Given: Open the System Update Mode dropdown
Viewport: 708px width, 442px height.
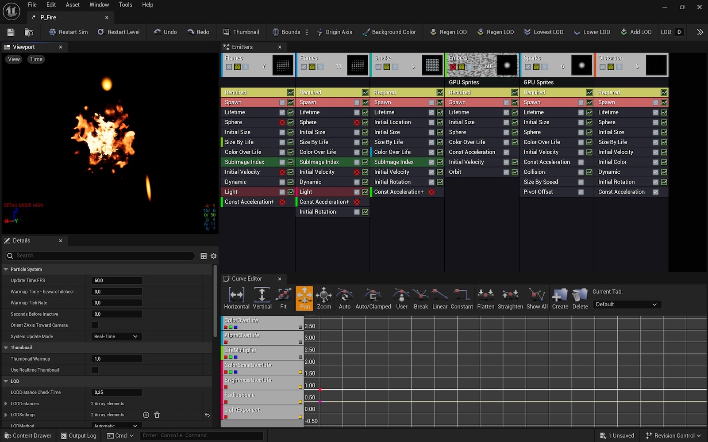Looking at the screenshot, I should click(x=115, y=336).
